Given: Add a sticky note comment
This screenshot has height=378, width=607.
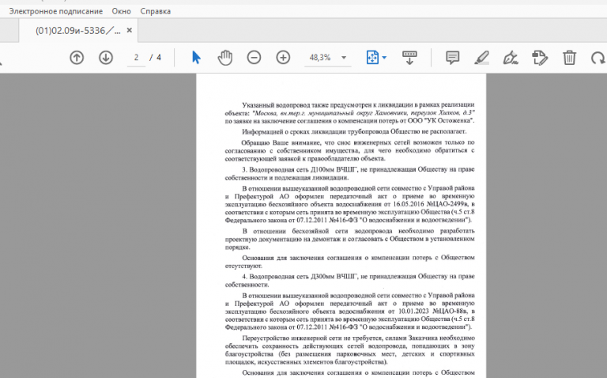Looking at the screenshot, I should click(453, 58).
